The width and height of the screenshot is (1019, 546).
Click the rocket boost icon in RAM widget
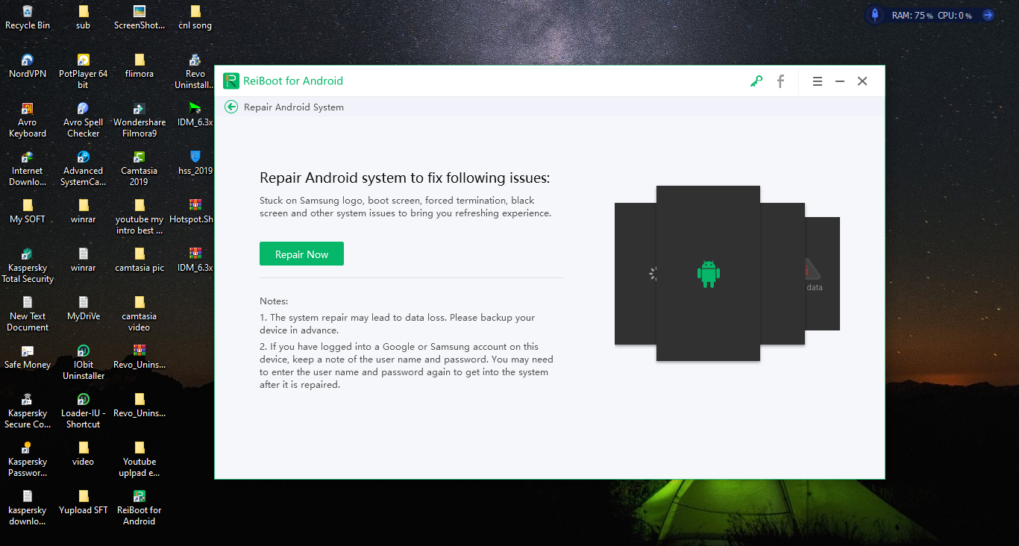click(876, 15)
